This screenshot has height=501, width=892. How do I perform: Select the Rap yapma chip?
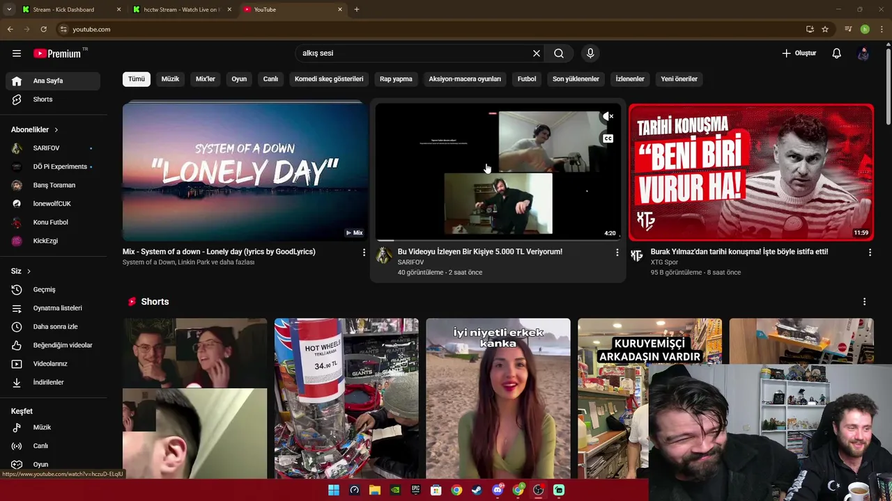396,79
